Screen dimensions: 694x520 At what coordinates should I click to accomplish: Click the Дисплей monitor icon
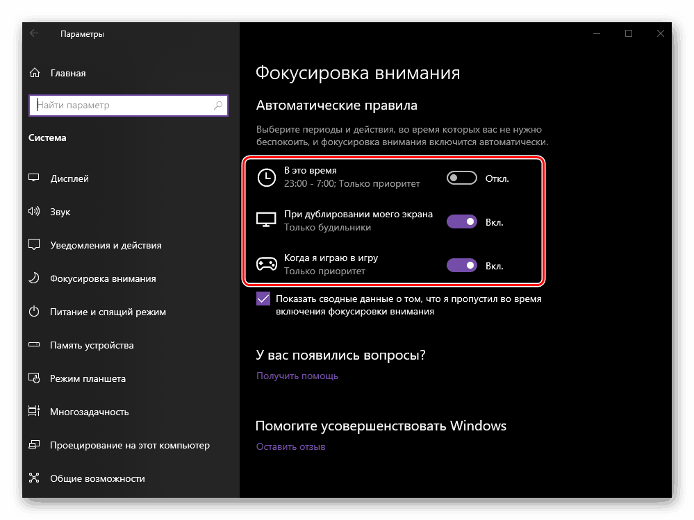click(34, 178)
